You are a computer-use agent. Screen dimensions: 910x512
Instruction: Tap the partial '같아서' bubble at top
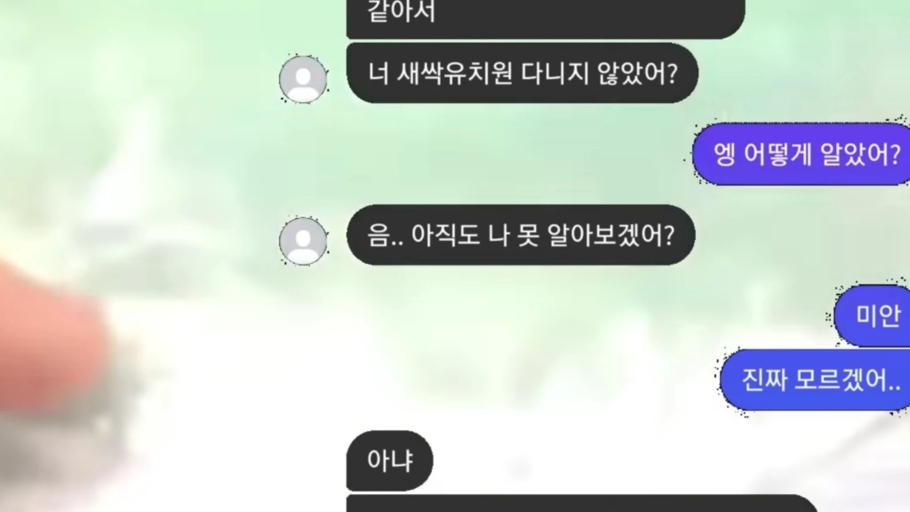pos(546,18)
